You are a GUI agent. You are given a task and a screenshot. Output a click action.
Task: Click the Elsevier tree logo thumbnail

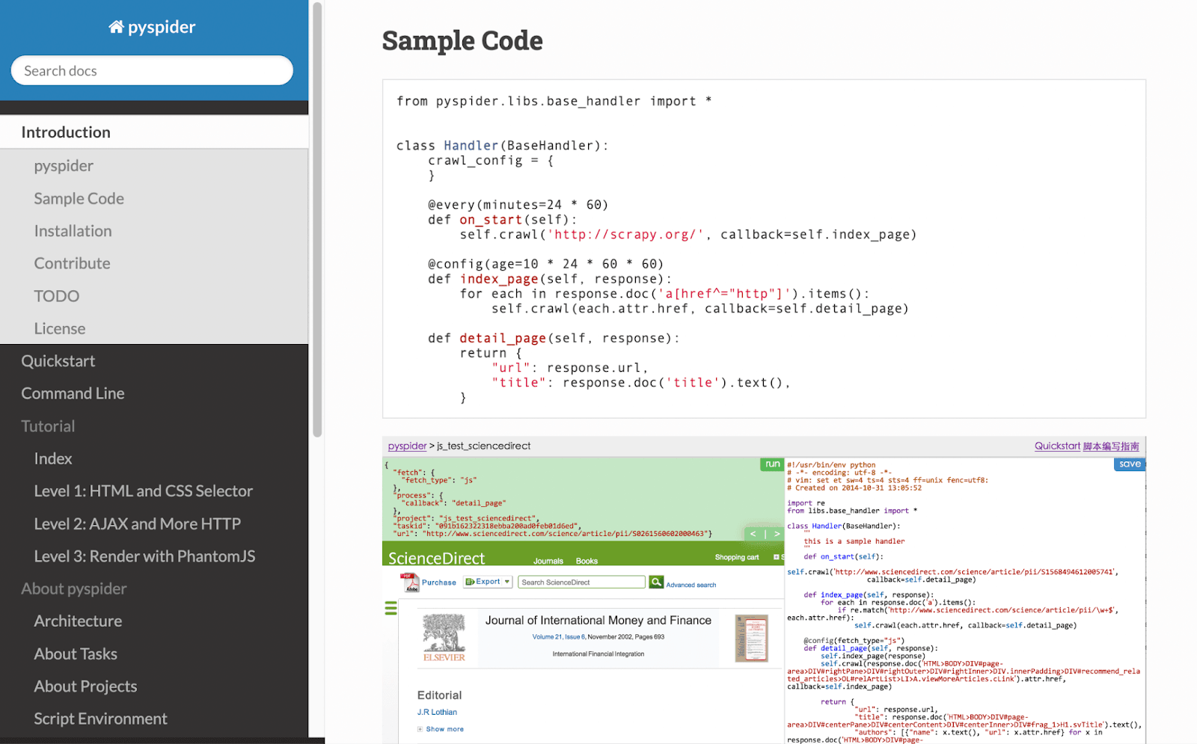click(444, 638)
